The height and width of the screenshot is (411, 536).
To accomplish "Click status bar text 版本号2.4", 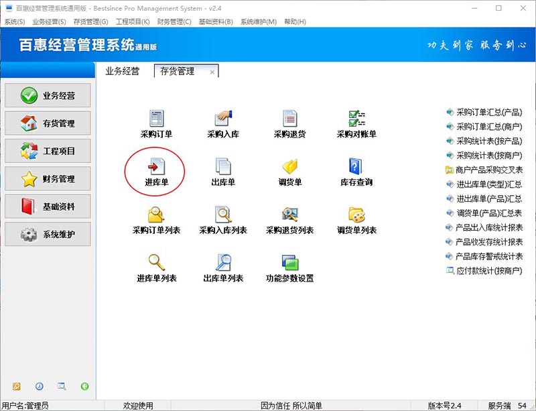I will coord(445,406).
